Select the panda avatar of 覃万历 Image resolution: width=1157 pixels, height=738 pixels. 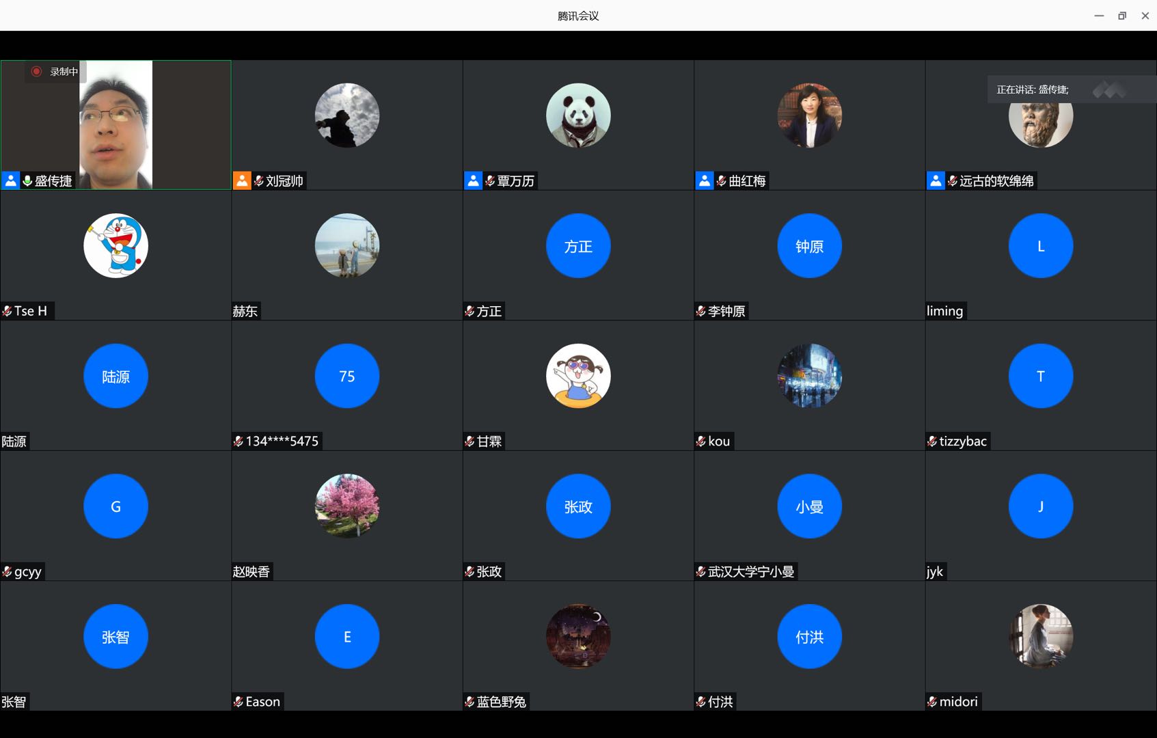[578, 115]
